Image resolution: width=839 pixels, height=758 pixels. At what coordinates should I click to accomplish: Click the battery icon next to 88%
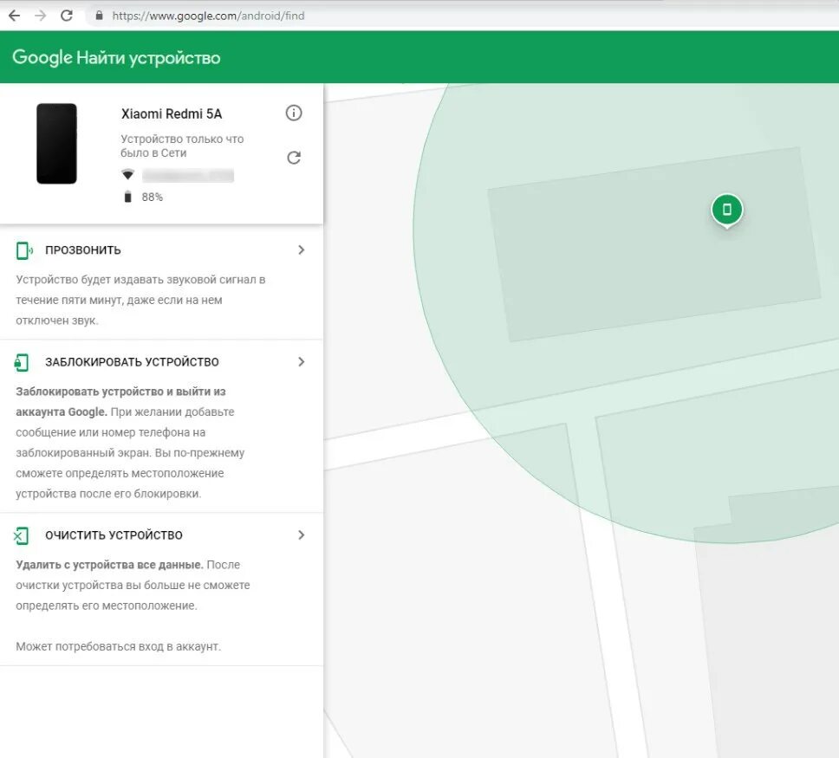(127, 197)
